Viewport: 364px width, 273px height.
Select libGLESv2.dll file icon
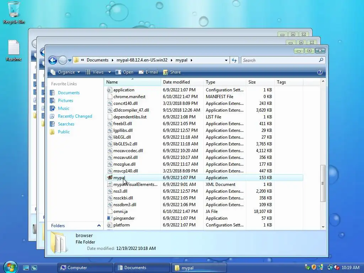[109, 144]
